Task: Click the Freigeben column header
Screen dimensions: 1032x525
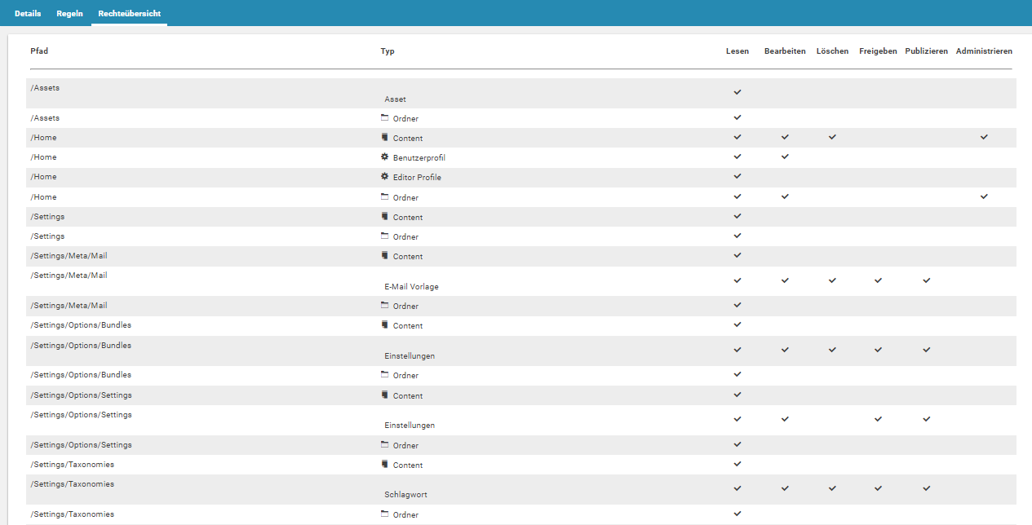Action: 877,51
